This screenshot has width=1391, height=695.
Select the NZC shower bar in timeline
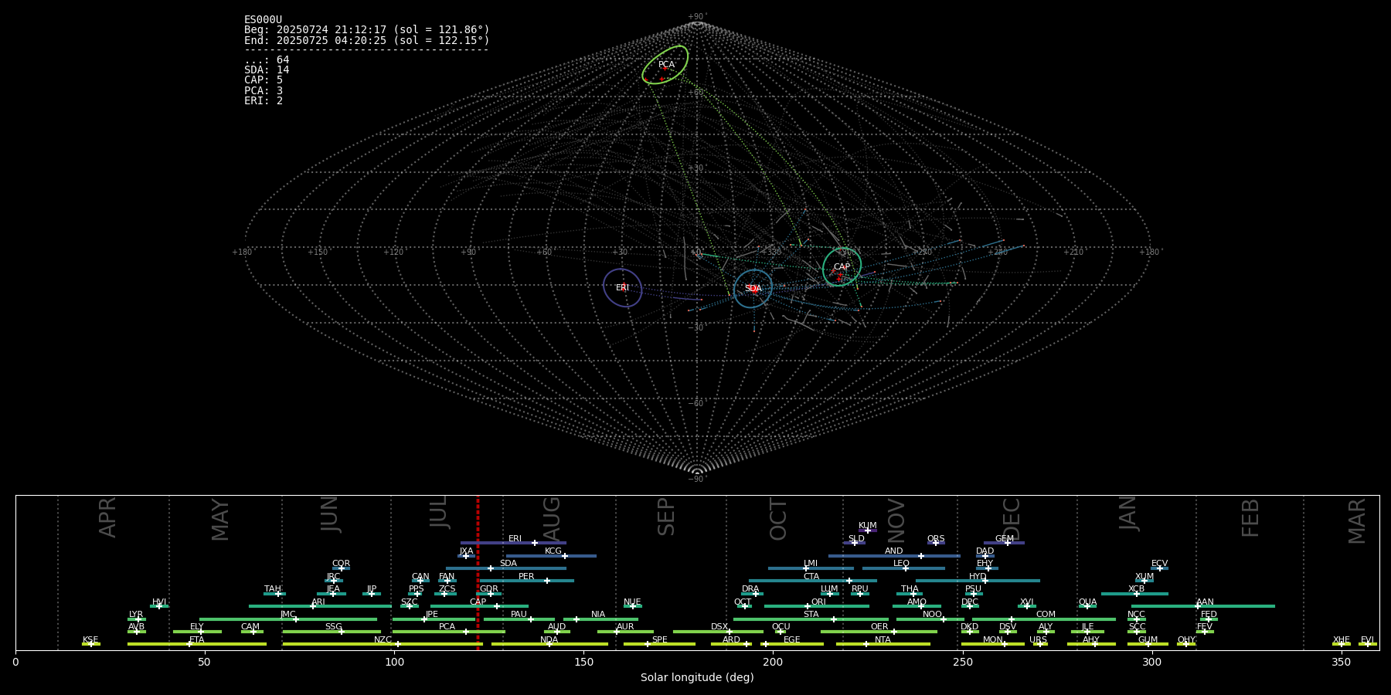(x=383, y=644)
